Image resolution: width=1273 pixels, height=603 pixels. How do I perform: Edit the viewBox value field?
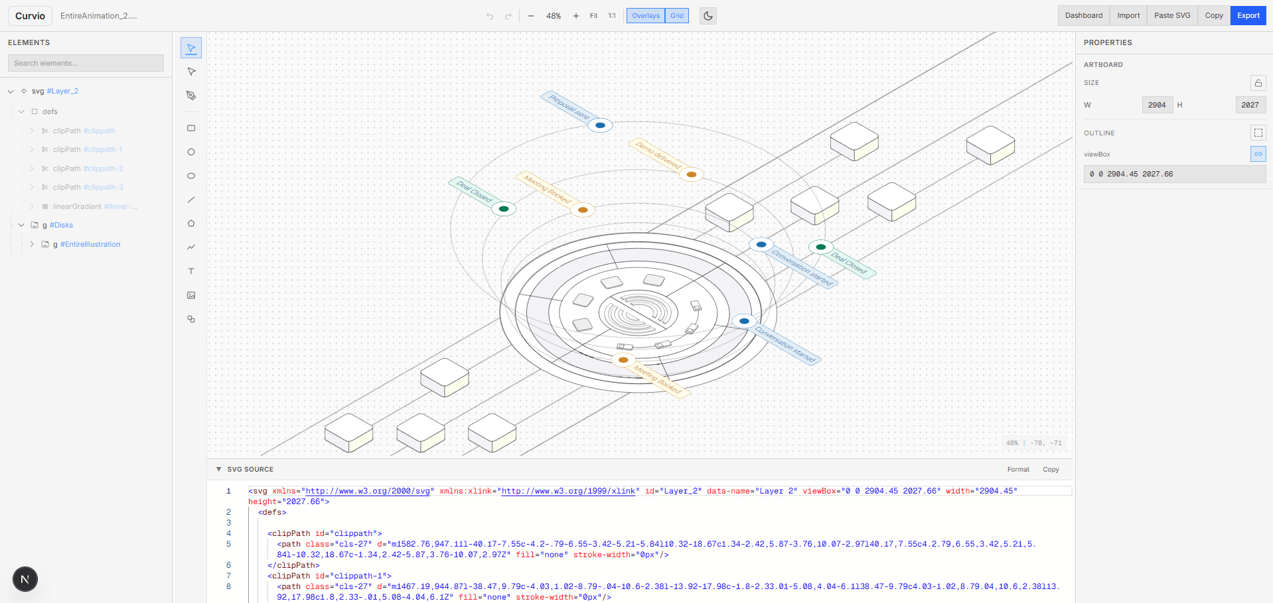1175,174
